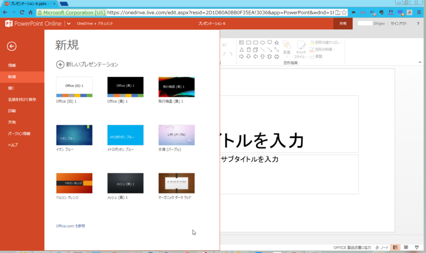This screenshot has height=253, width=426.
Task: Select the text box shape
Action: pyautogui.click(x=241, y=43)
